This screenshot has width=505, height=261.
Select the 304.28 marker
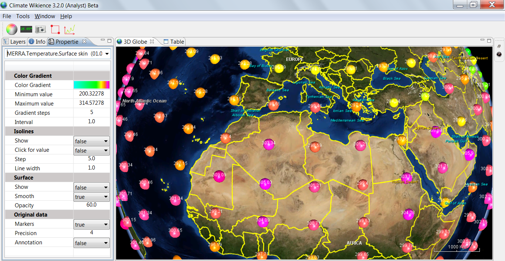coord(408,214)
